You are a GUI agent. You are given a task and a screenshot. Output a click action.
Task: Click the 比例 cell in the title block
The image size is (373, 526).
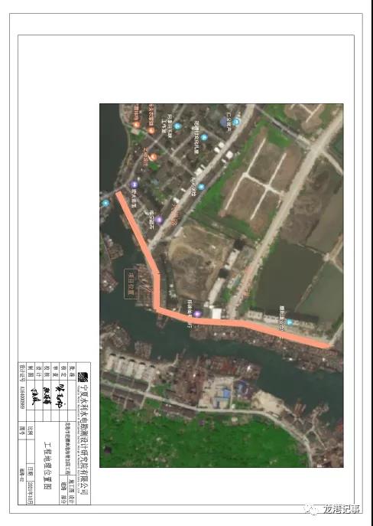[31, 430]
